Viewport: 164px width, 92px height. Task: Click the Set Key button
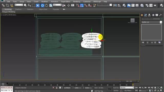(x=116, y=91)
